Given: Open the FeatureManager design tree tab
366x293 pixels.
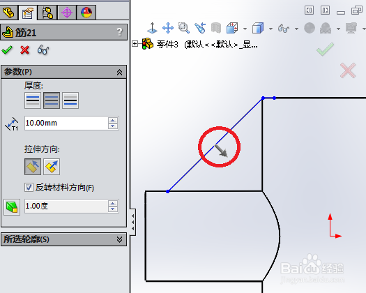Looking at the screenshot, I should (9, 13).
